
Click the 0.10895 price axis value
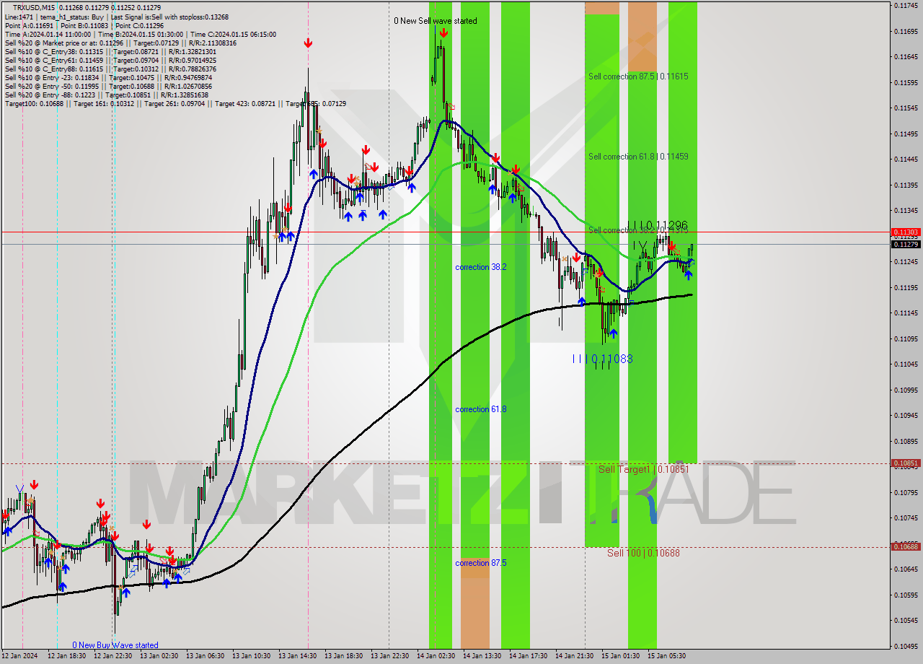[x=906, y=441]
